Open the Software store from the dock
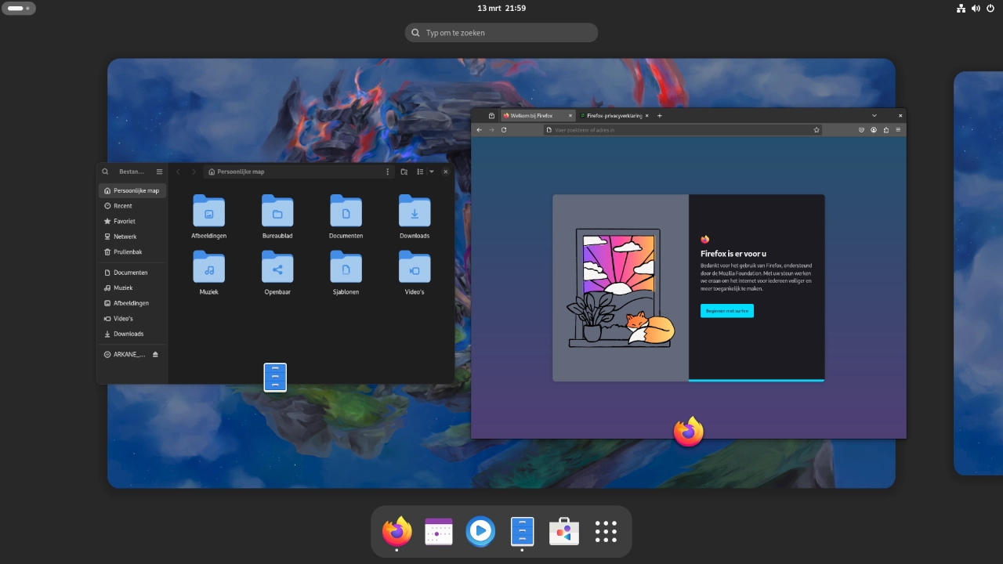 click(564, 532)
